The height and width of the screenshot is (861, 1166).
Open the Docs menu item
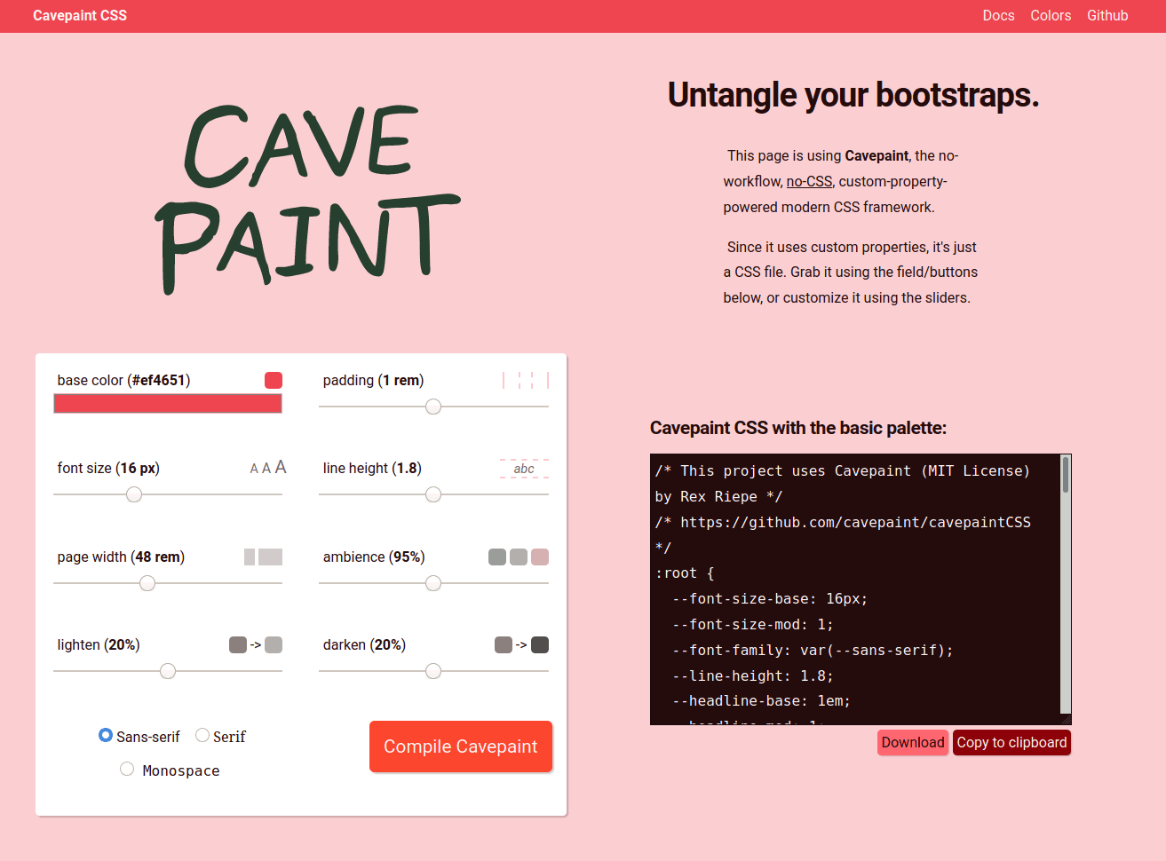[x=998, y=16]
